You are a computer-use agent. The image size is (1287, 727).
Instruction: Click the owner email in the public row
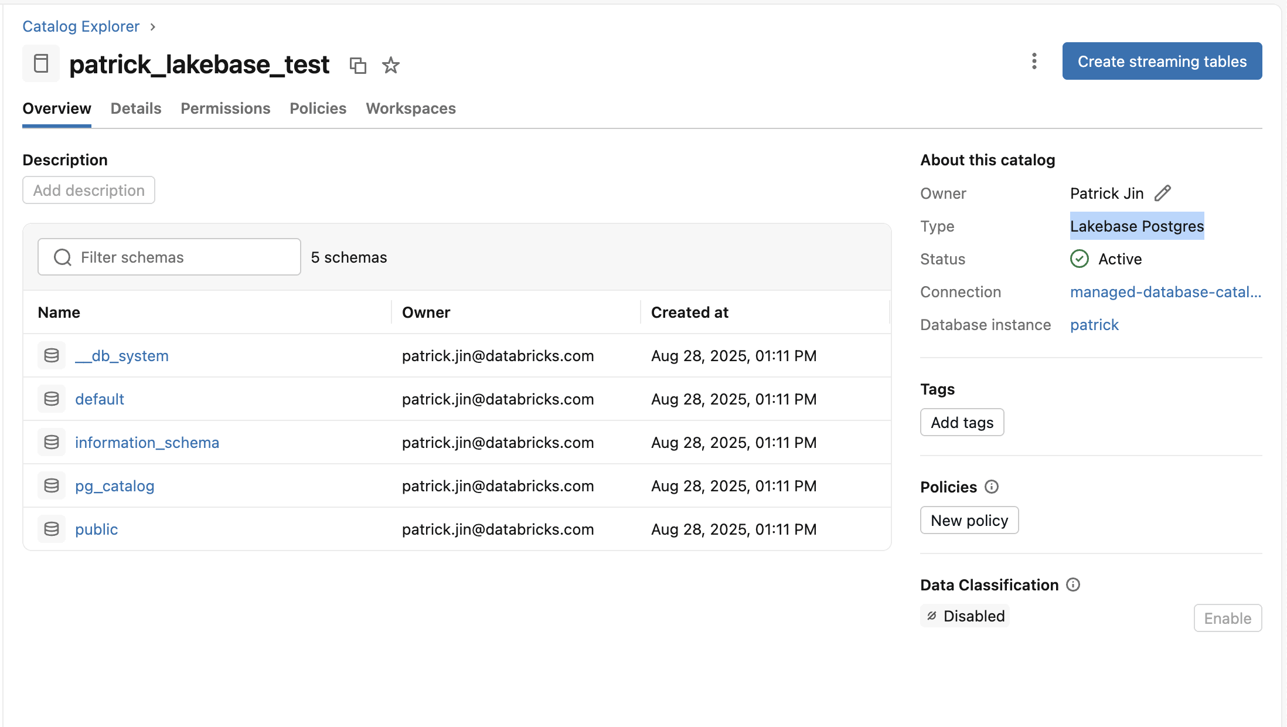click(498, 529)
